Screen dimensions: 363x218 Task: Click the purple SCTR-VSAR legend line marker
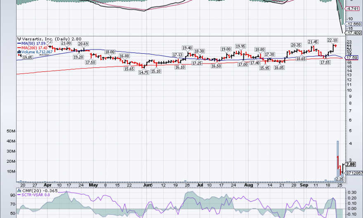click(x=19, y=195)
